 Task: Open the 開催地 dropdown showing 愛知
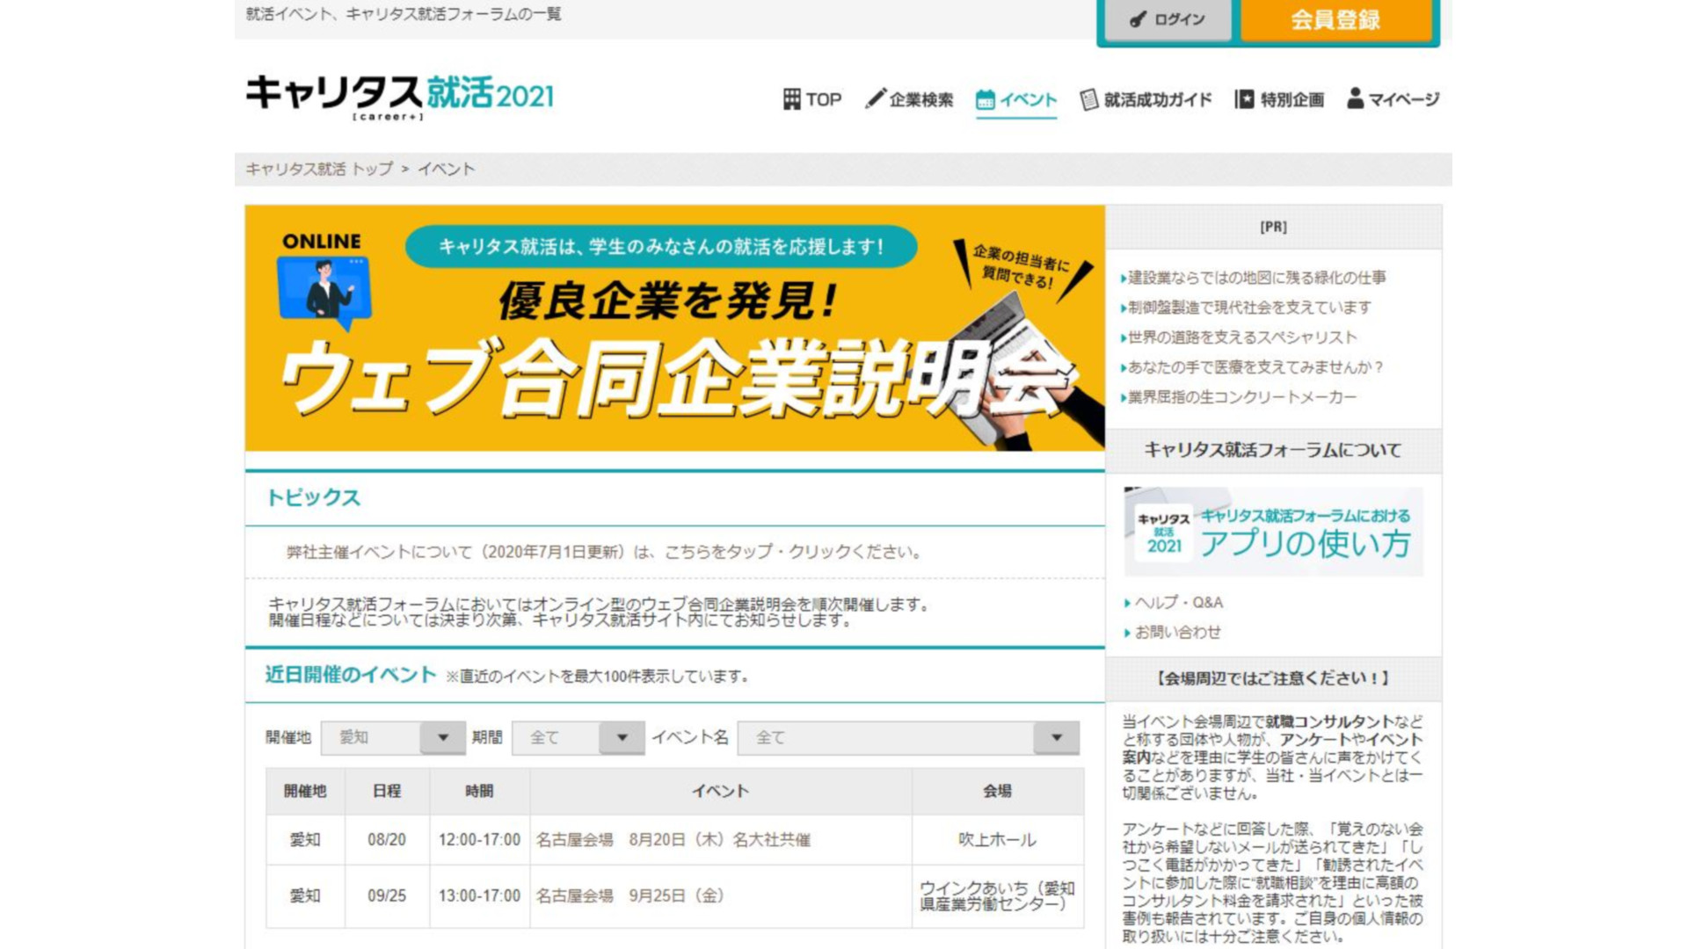tap(393, 738)
